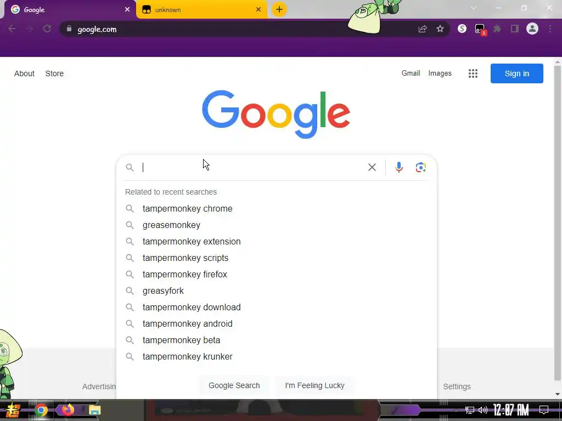The width and height of the screenshot is (562, 421).
Task: Open Google Lens image search
Action: point(421,167)
